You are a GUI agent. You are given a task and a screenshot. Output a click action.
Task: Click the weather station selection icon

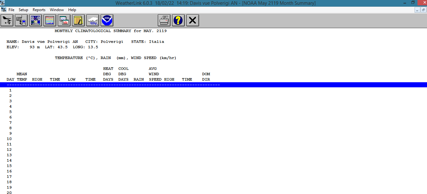(x=7, y=21)
